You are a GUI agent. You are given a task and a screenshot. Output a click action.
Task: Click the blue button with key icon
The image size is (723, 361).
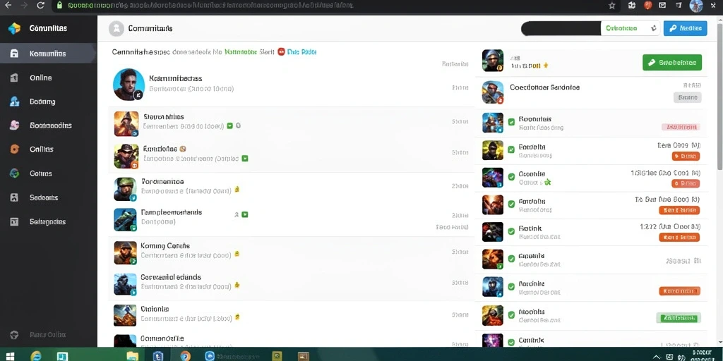tap(685, 28)
